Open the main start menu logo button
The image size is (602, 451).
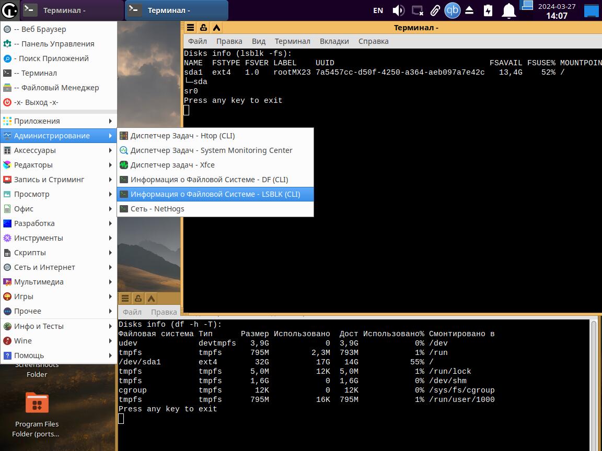point(9,10)
